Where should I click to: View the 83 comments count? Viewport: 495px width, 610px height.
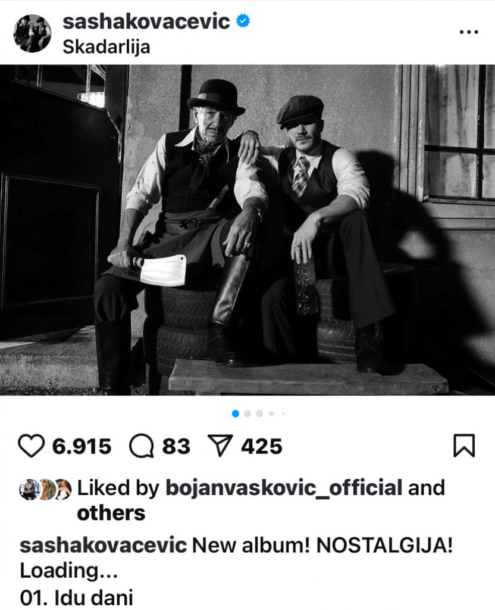(x=176, y=446)
